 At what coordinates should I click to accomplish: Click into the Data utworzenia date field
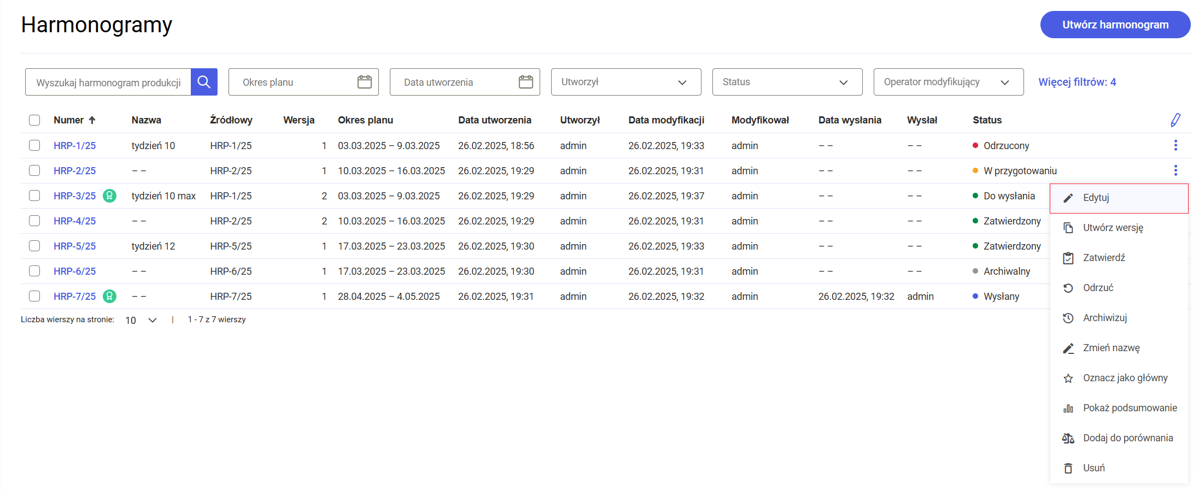pos(465,82)
